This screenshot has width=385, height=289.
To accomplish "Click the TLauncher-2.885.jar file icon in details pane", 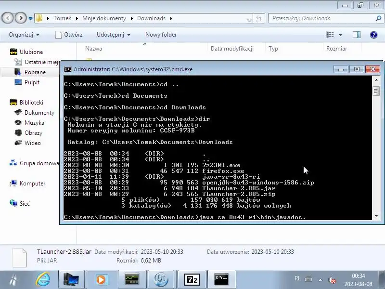I will coord(19,258).
